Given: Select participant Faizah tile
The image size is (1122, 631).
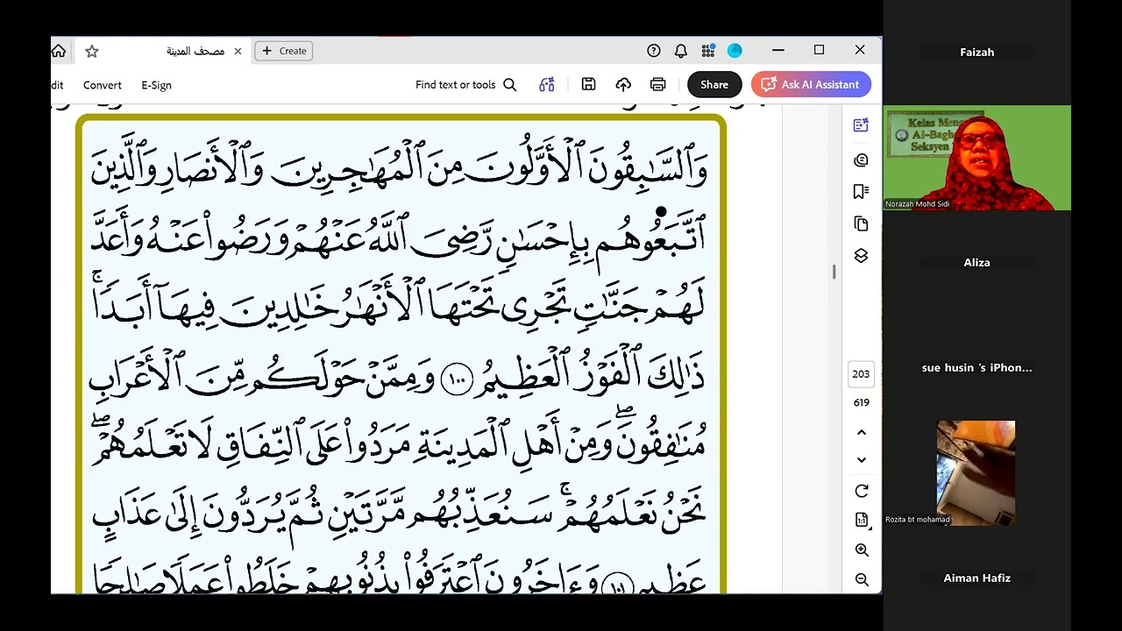Looking at the screenshot, I should point(976,53).
